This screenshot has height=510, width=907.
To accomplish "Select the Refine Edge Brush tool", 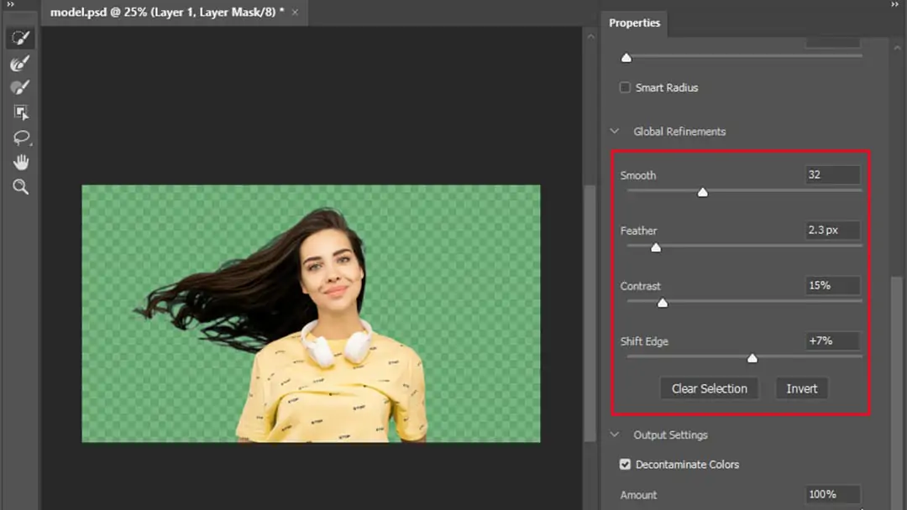I will click(21, 63).
